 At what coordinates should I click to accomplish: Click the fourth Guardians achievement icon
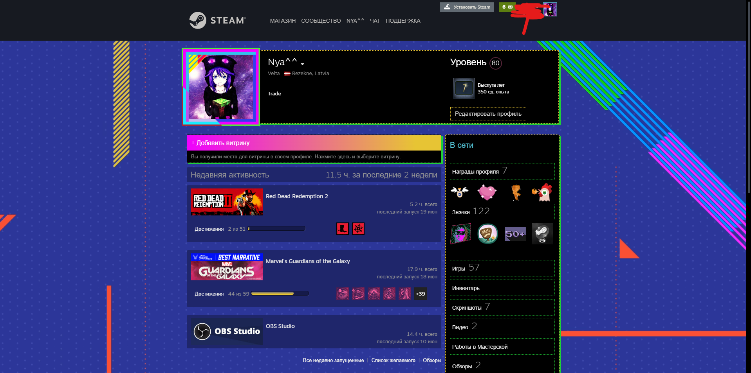[389, 294]
